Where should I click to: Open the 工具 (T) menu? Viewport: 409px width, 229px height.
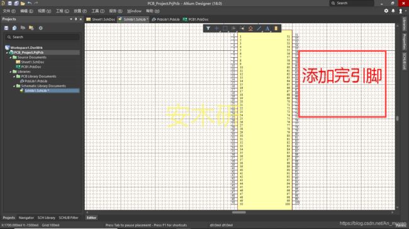tap(98, 11)
